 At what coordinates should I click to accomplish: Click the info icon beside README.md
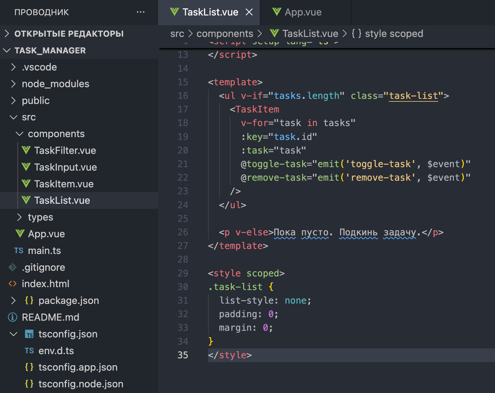pos(12,317)
